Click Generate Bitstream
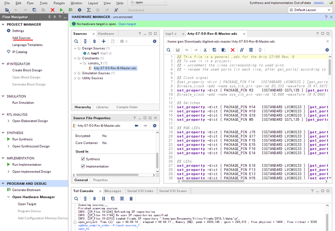335x231 pixels. pos(26,190)
